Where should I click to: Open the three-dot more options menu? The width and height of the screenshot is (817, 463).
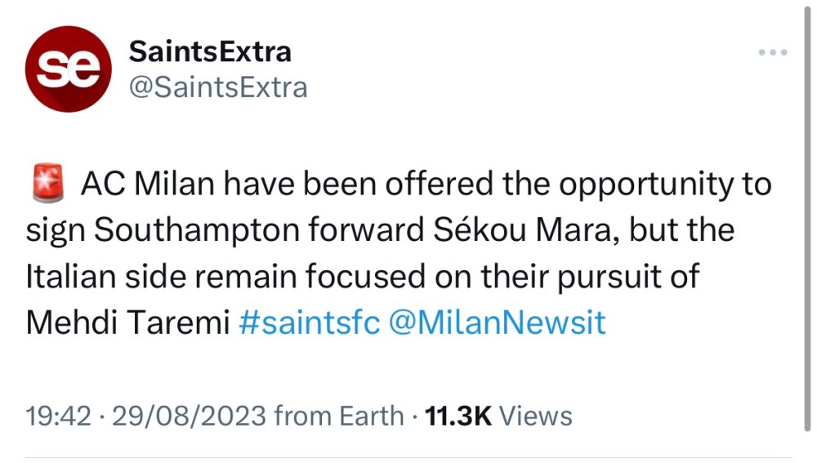pyautogui.click(x=772, y=53)
